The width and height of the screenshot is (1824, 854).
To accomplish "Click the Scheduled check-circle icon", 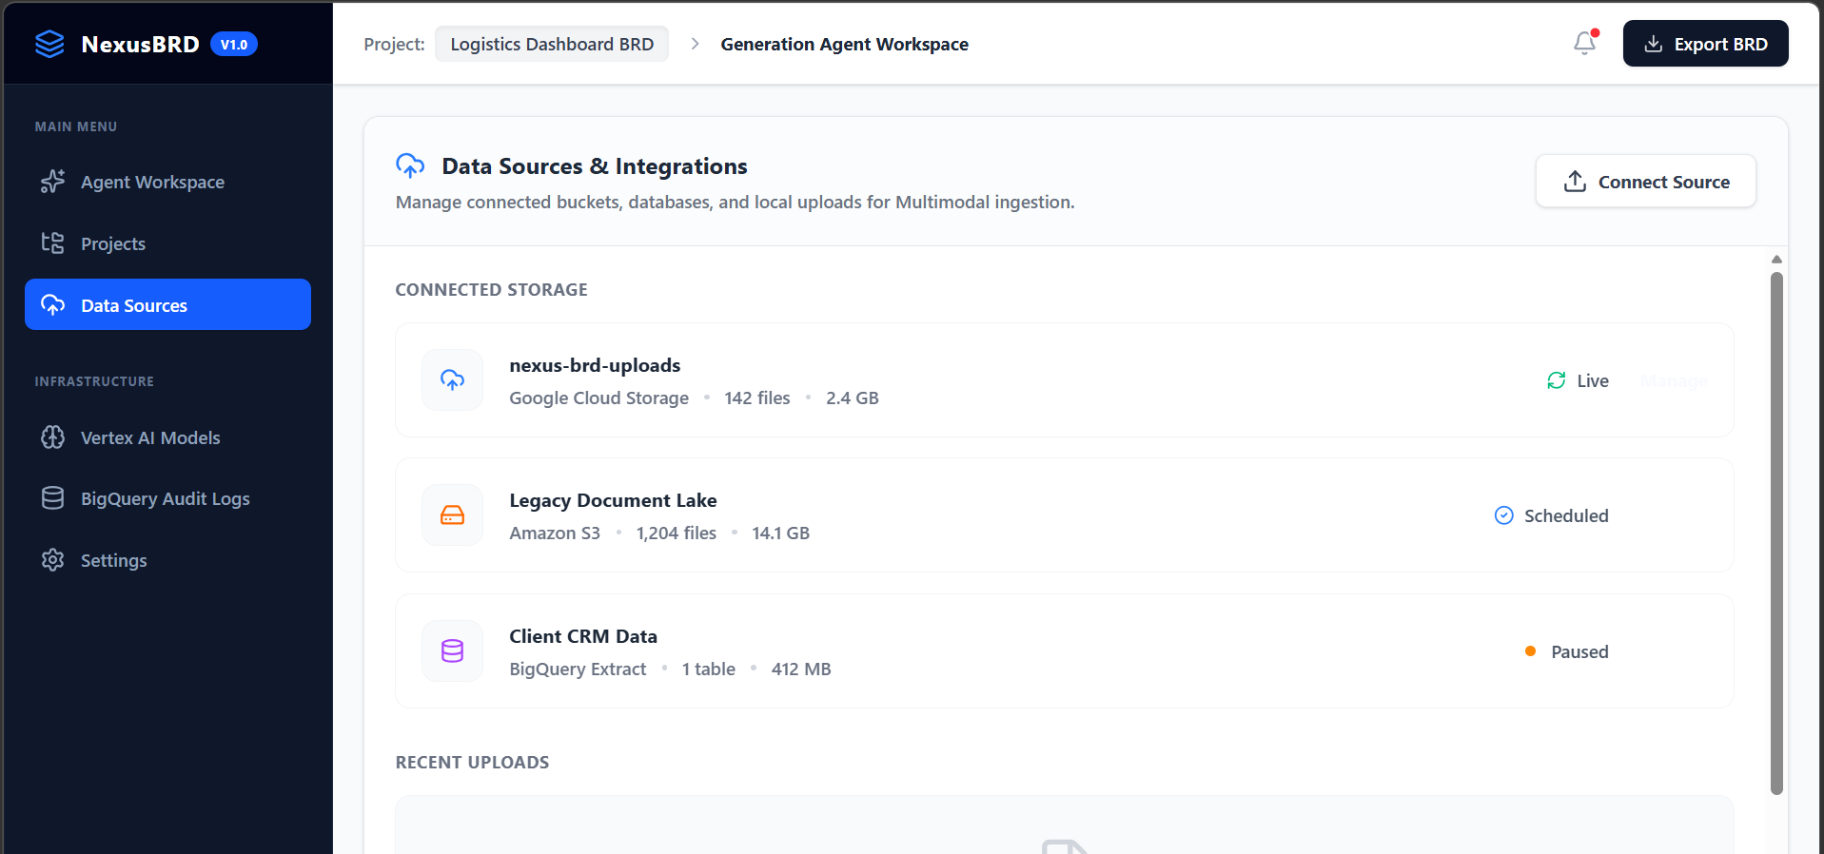I will point(1504,515).
